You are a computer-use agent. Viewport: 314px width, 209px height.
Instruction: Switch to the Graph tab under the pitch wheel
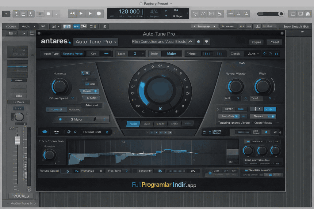point(174,124)
